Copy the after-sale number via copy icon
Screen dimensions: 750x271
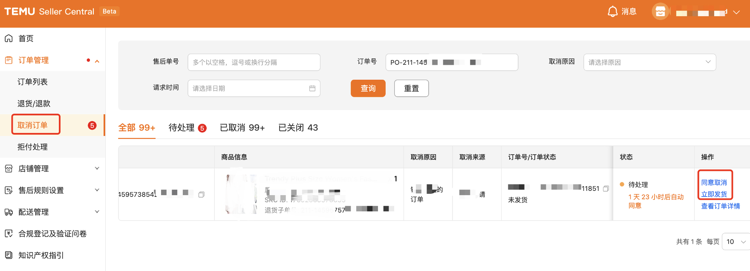[x=202, y=195]
